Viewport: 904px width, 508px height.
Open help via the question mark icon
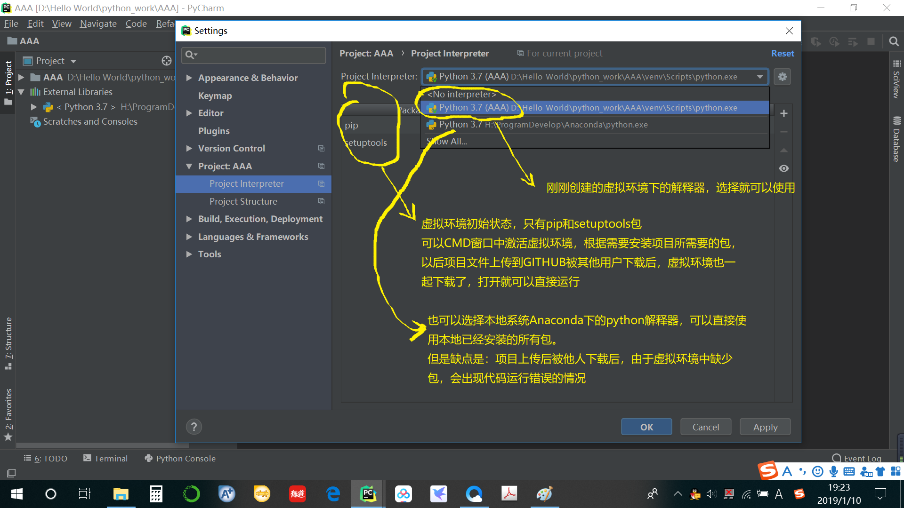[194, 427]
